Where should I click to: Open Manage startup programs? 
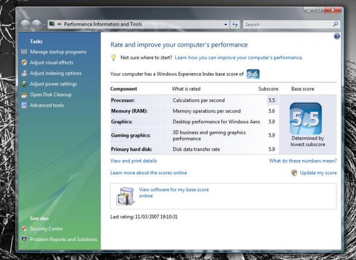tap(58, 52)
